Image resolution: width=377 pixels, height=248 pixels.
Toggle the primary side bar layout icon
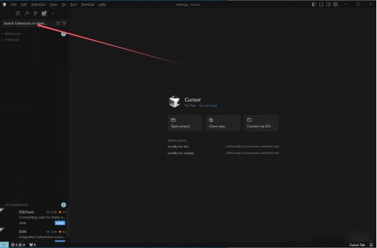tap(314, 5)
